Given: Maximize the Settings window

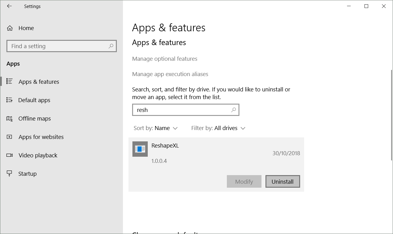Looking at the screenshot, I should tap(366, 6).
